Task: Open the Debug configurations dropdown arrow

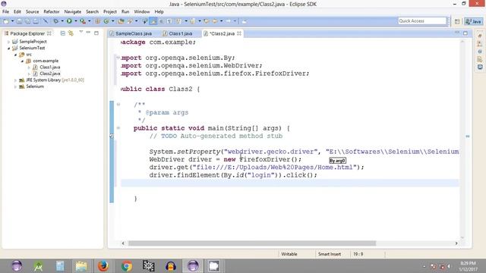Action: (62, 21)
